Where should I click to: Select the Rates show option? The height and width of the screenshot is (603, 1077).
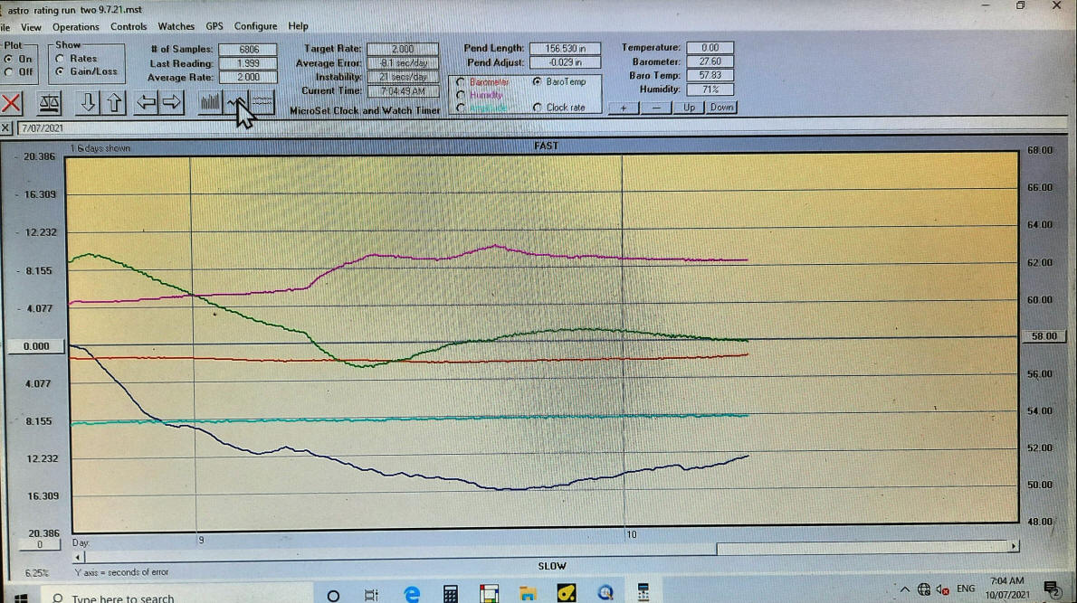pyautogui.click(x=61, y=59)
